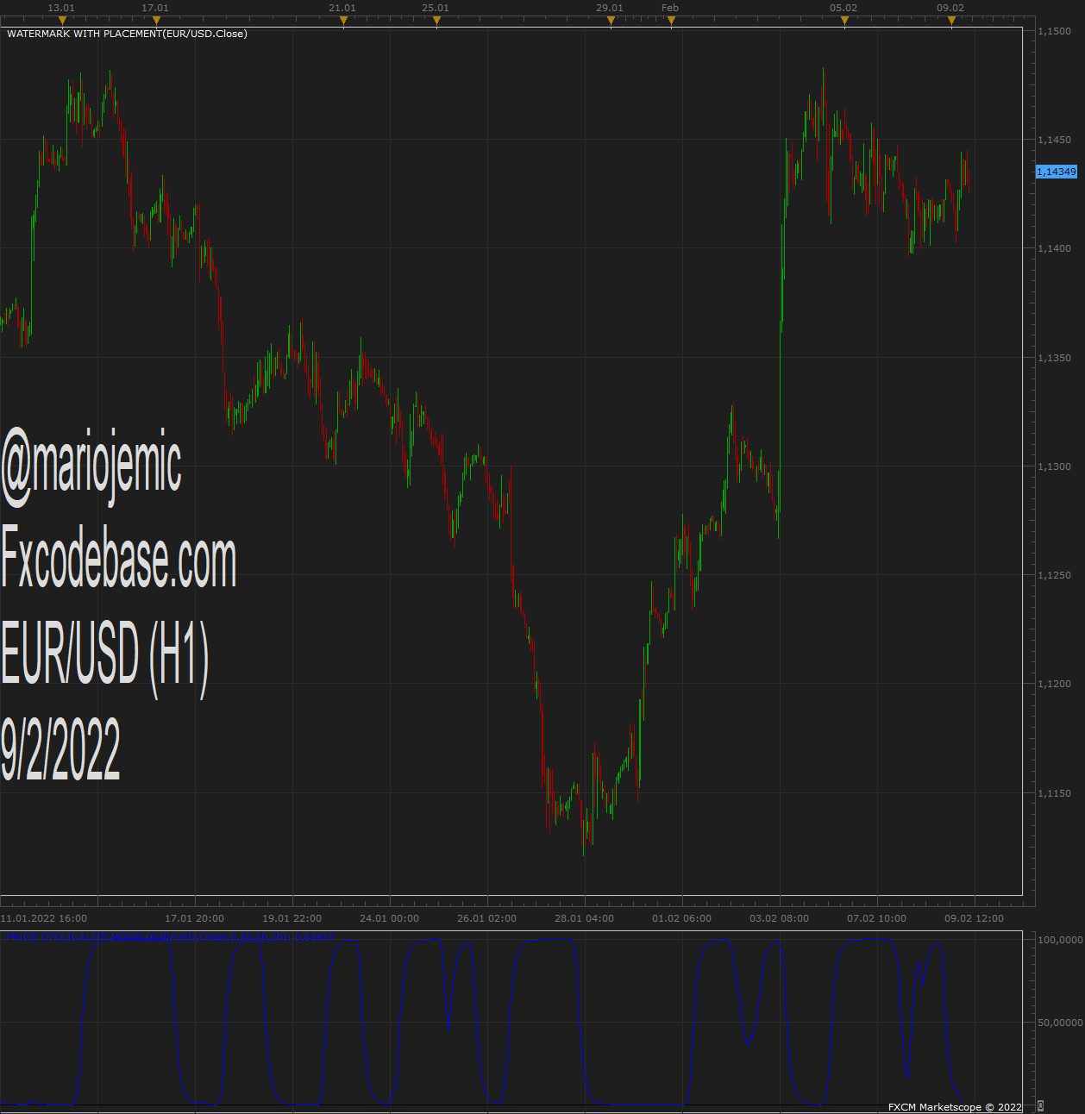Click the 17.01 20:00 time axis label
Screen dimensions: 1085x1114
click(195, 918)
